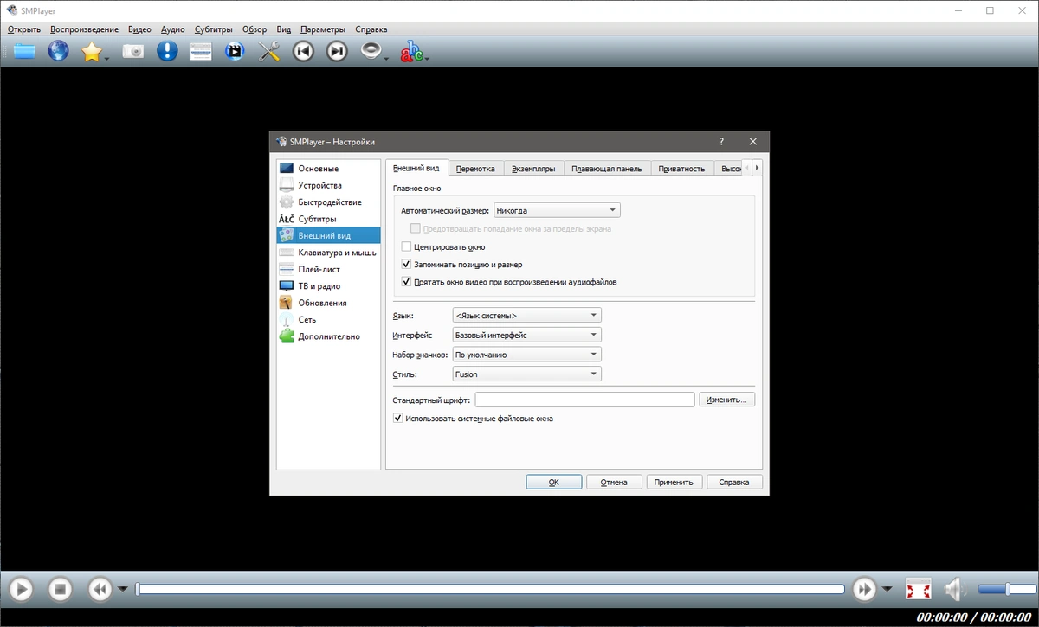The height and width of the screenshot is (627, 1039).
Task: Select Клавиатура и мышь category
Action: coord(328,253)
